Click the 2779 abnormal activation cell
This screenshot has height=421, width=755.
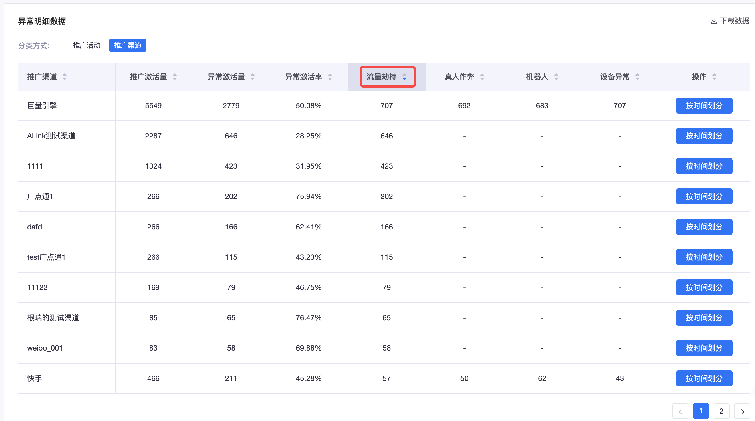click(231, 106)
